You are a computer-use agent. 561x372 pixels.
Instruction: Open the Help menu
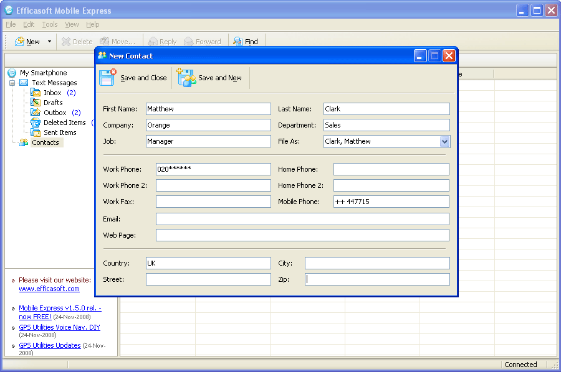tap(93, 24)
